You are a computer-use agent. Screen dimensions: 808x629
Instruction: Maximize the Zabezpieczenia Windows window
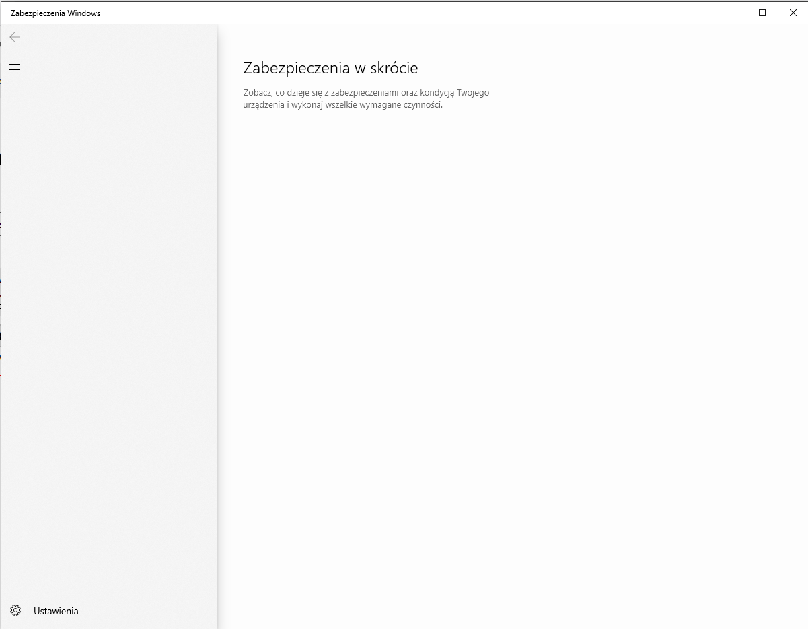coord(762,13)
